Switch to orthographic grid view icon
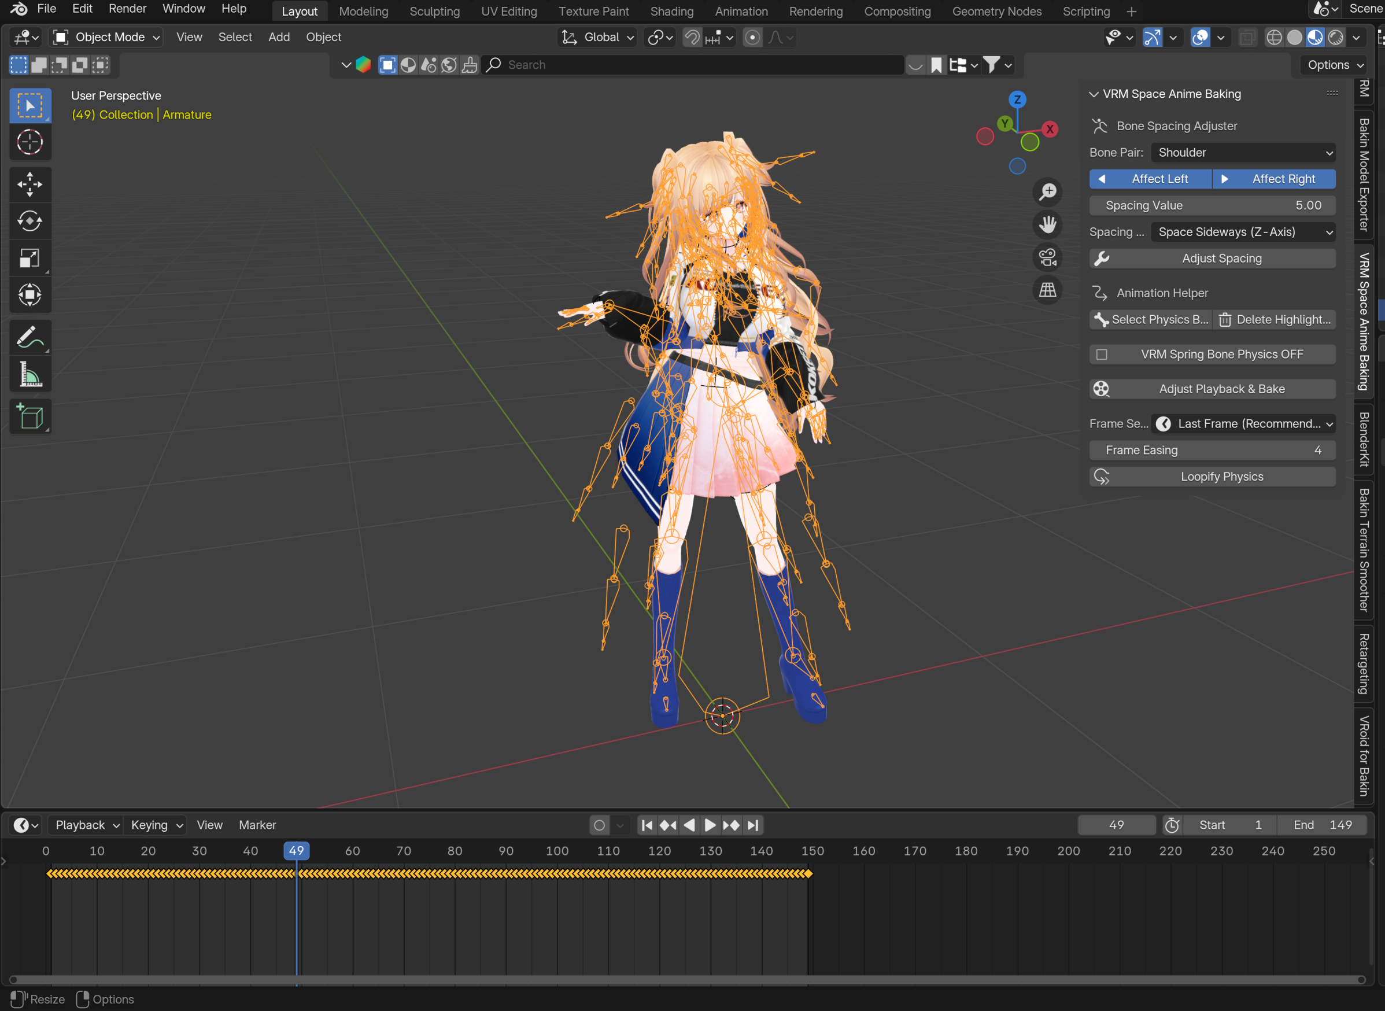The width and height of the screenshot is (1385, 1011). [x=1047, y=290]
